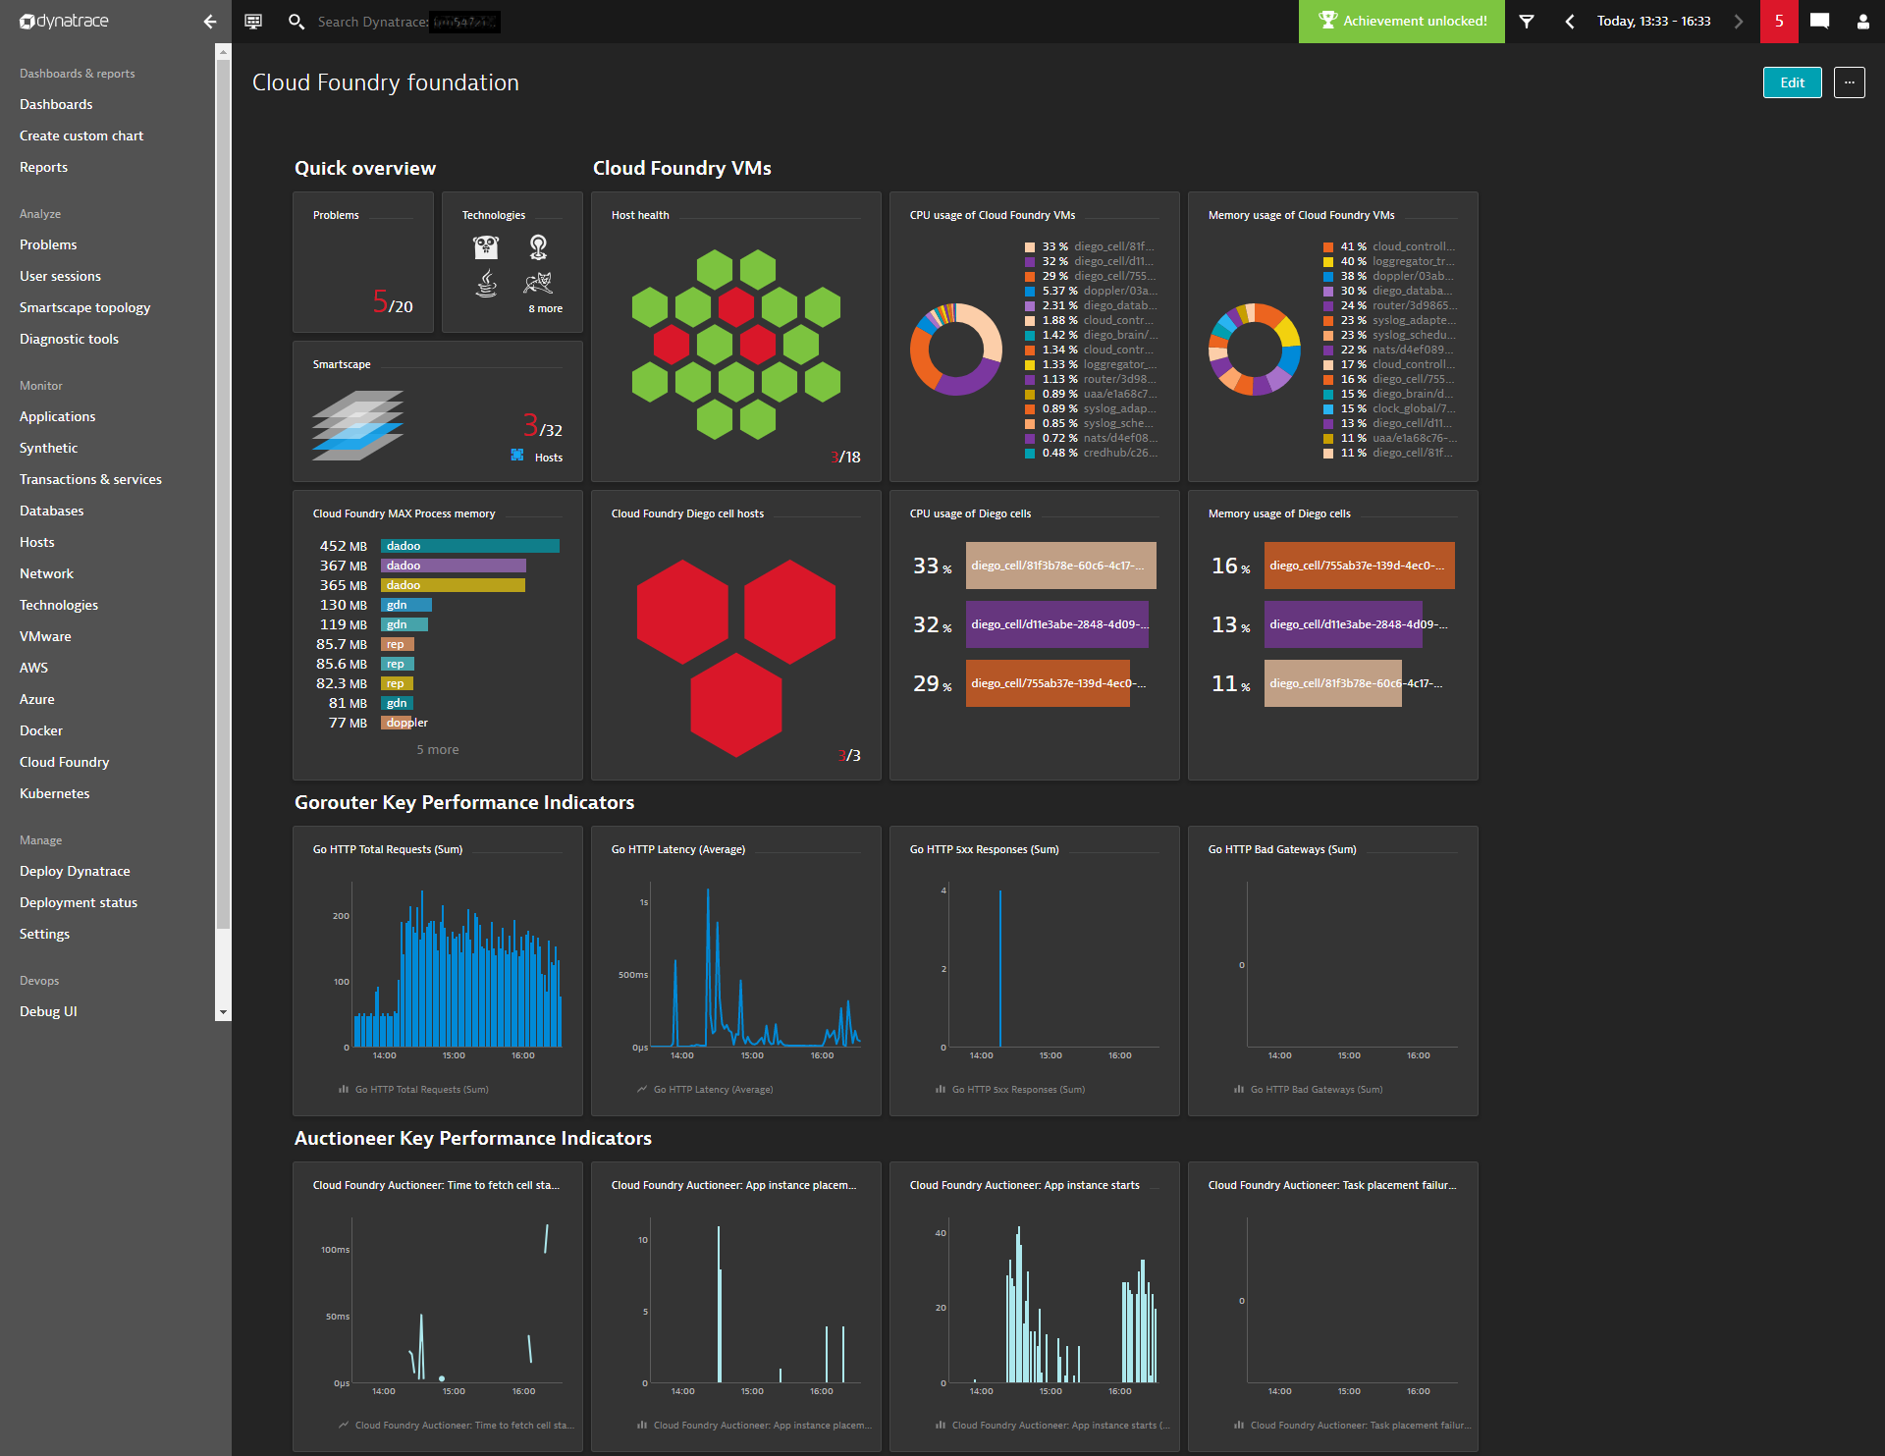Open the Problems tile showing 5/20

click(x=363, y=262)
